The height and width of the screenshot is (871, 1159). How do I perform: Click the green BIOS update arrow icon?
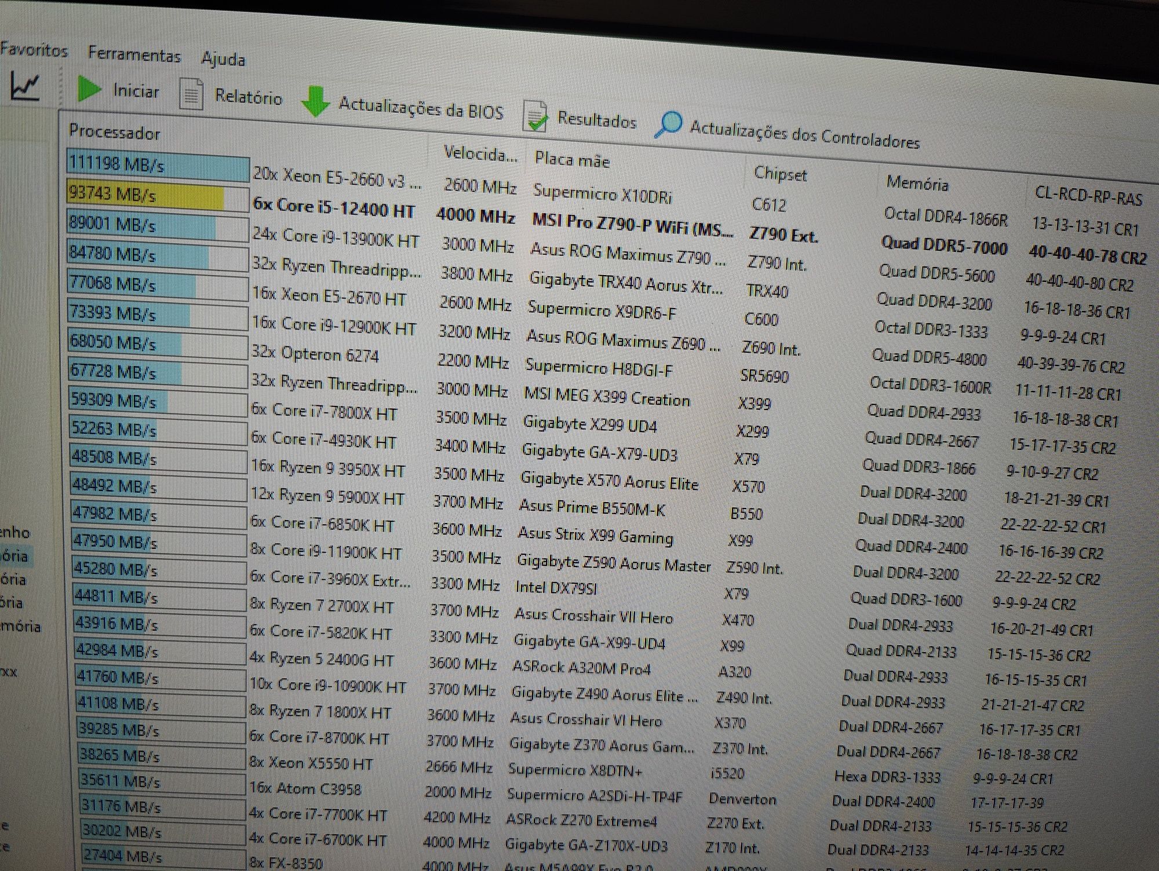coord(315,102)
